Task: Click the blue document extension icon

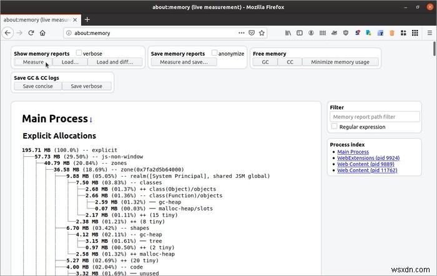Action: click(369, 33)
